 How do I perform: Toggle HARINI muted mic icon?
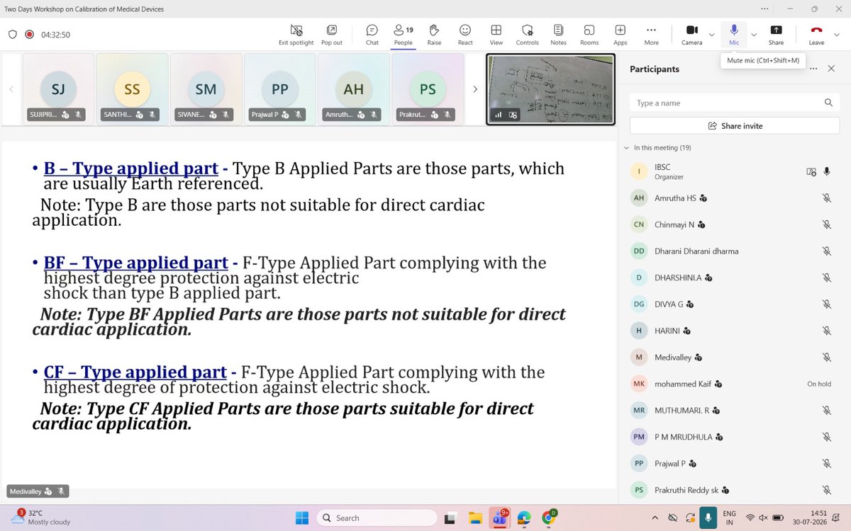point(827,331)
